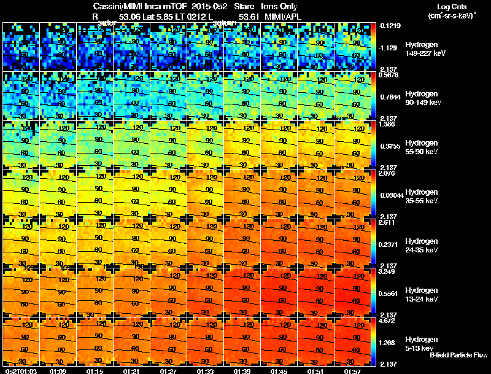Click the 1.386 color scale value
Screen dimensions: 491x374
(387, 124)
